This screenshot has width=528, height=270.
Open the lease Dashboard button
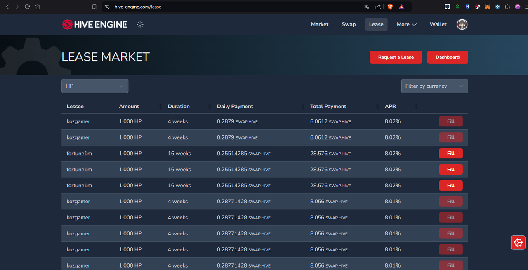click(x=448, y=57)
